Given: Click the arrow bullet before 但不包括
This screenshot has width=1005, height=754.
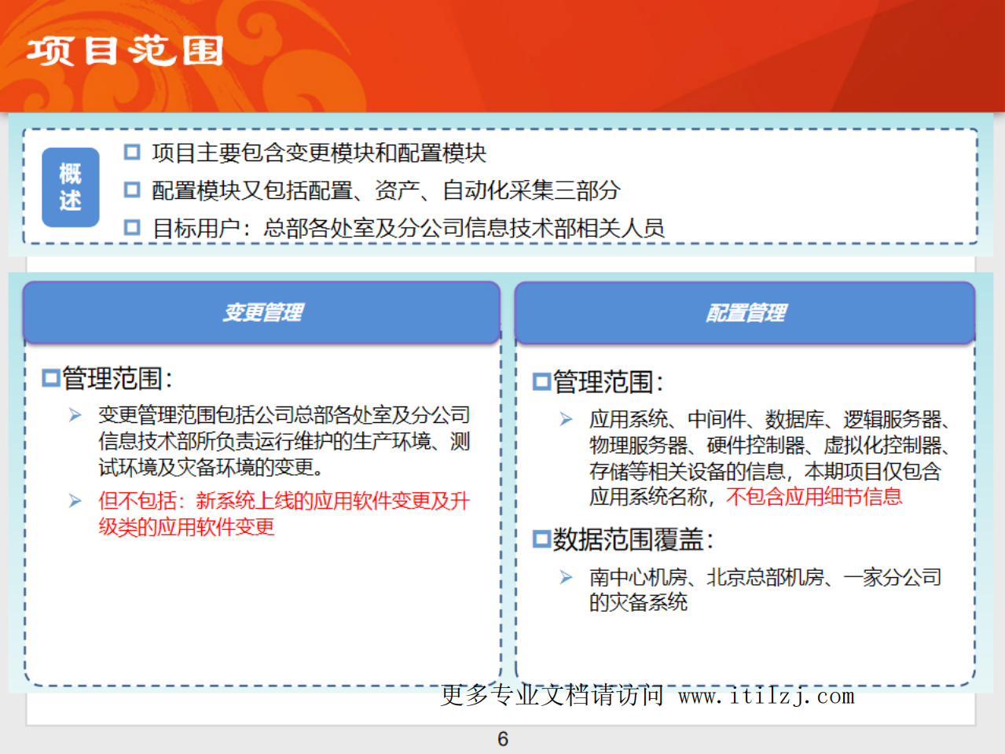Looking at the screenshot, I should 75,501.
